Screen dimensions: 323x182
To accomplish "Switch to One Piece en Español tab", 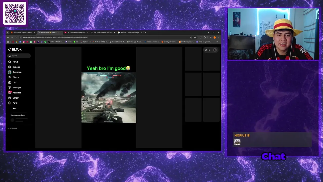I will [x=22, y=33].
